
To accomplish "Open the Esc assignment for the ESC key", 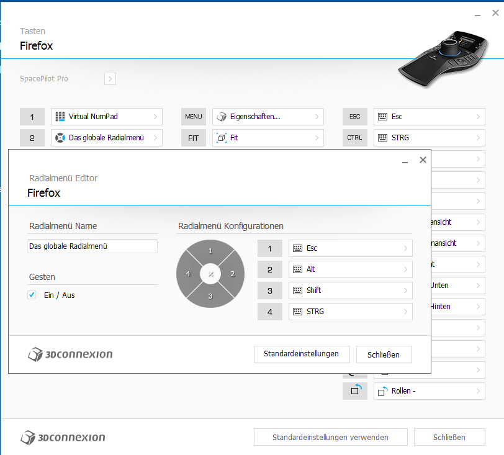I will [x=429, y=117].
